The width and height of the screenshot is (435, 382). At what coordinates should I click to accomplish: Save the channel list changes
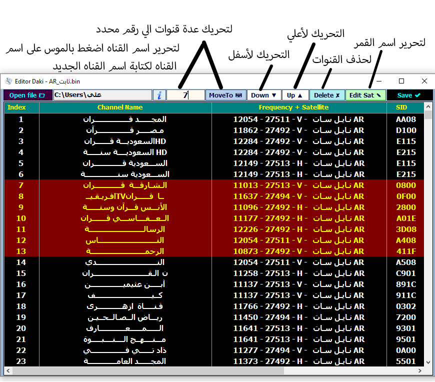(409, 95)
